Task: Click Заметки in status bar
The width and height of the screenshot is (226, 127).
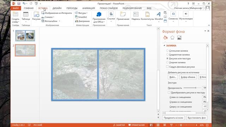Action: 119,125
